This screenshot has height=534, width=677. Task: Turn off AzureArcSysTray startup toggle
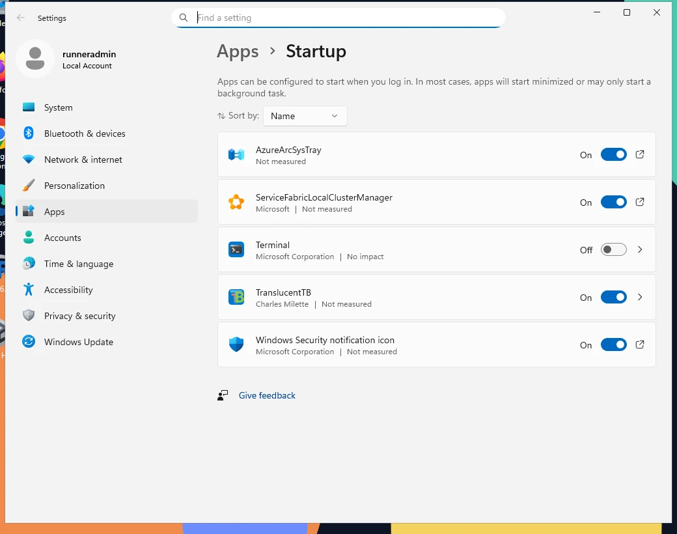[x=613, y=154]
